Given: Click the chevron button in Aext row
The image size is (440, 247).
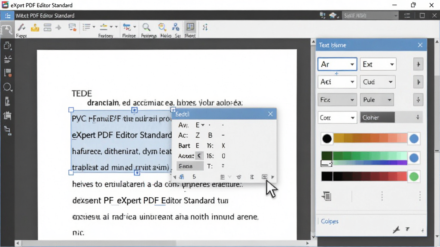Looking at the screenshot, I should pyautogui.click(x=199, y=156).
